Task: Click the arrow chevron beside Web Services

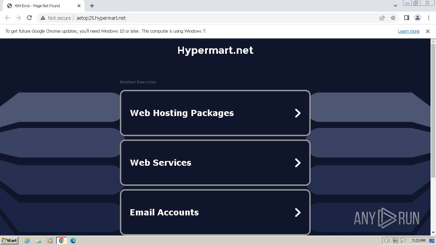Action: (x=298, y=163)
